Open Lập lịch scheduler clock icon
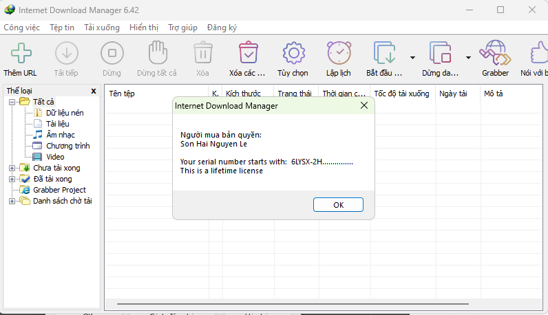Image resolution: width=548 pixels, height=315 pixels. (x=339, y=53)
